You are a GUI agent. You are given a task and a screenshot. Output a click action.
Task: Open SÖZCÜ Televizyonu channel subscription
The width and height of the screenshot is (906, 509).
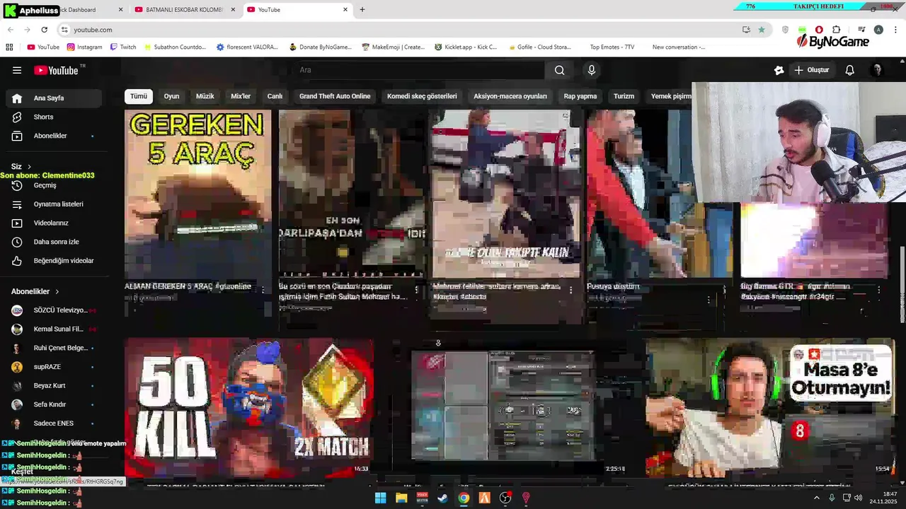[55, 310]
